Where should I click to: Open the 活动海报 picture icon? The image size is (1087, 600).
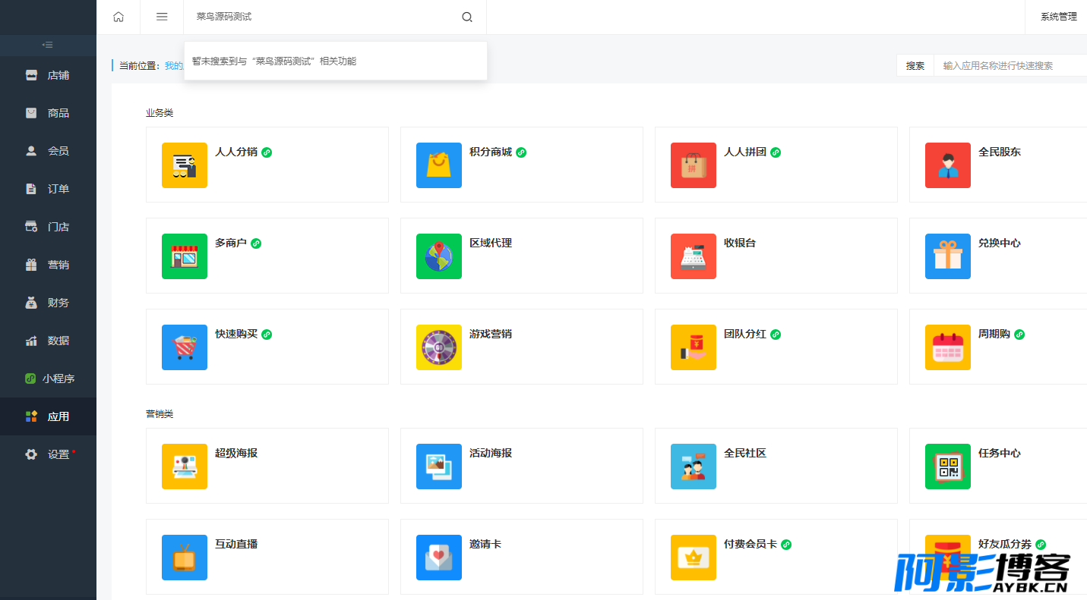(x=439, y=466)
